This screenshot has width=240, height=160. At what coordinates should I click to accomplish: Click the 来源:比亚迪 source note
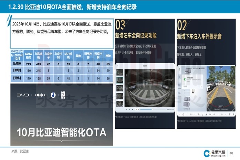[20, 151]
